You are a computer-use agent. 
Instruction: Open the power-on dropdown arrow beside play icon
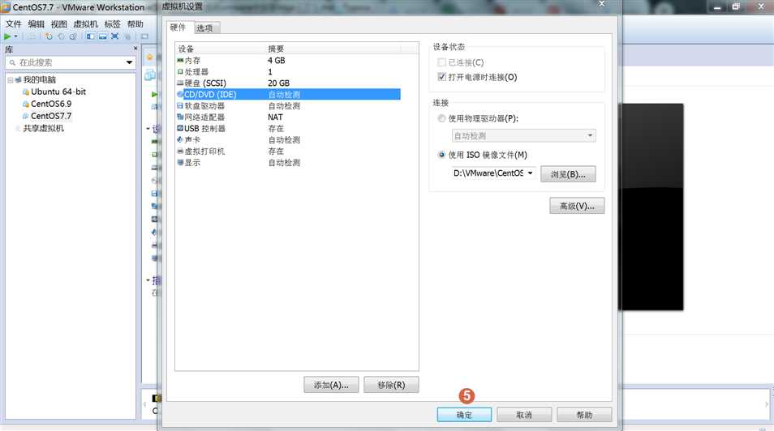[x=15, y=36]
